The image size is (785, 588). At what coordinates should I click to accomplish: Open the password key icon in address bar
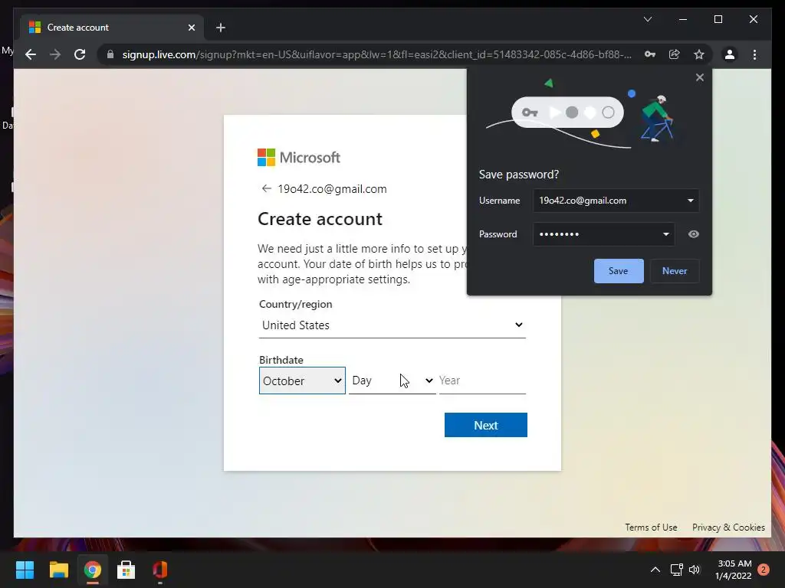coord(650,54)
